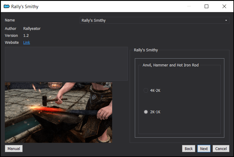Click the version value 1.2
The height and width of the screenshot is (157, 234).
click(x=26, y=36)
